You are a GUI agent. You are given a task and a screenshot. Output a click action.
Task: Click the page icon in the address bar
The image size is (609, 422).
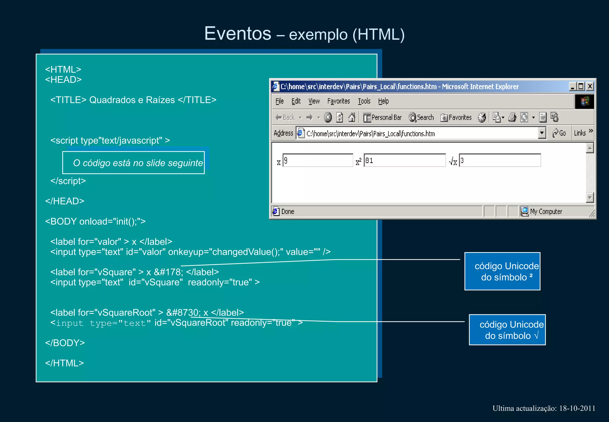click(x=301, y=133)
